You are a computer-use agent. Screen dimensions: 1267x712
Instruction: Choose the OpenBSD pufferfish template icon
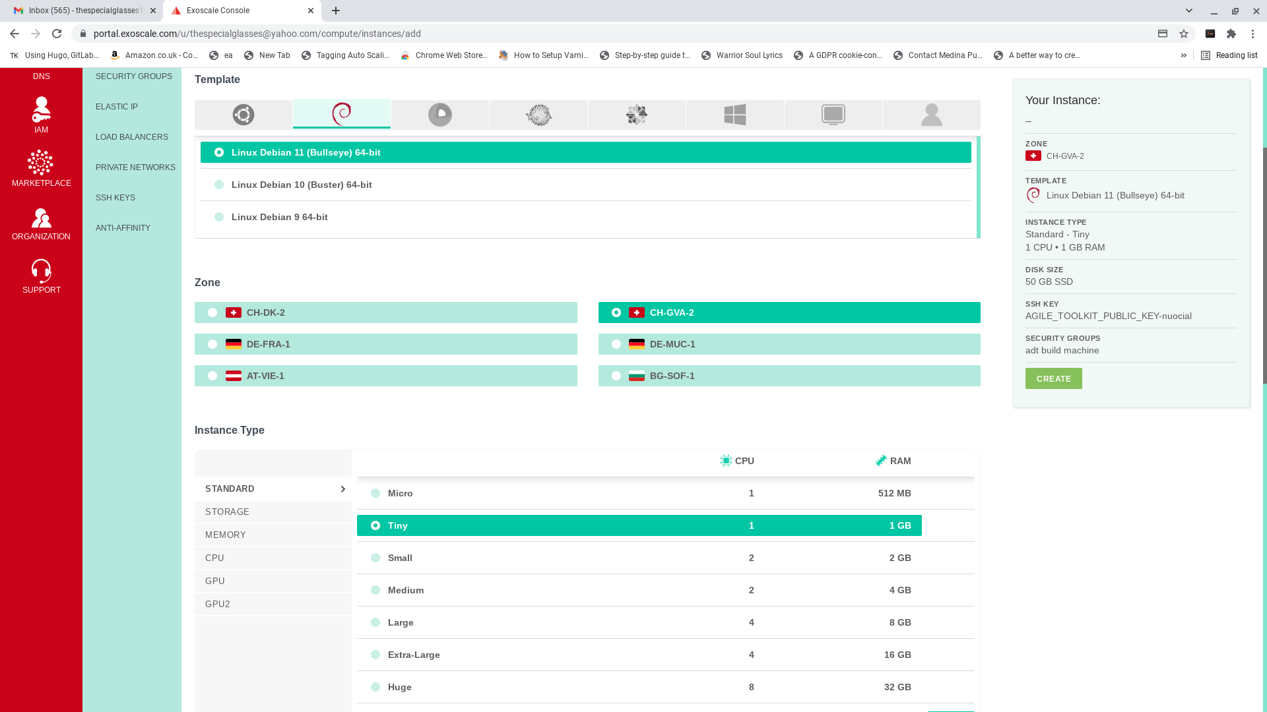coord(538,115)
